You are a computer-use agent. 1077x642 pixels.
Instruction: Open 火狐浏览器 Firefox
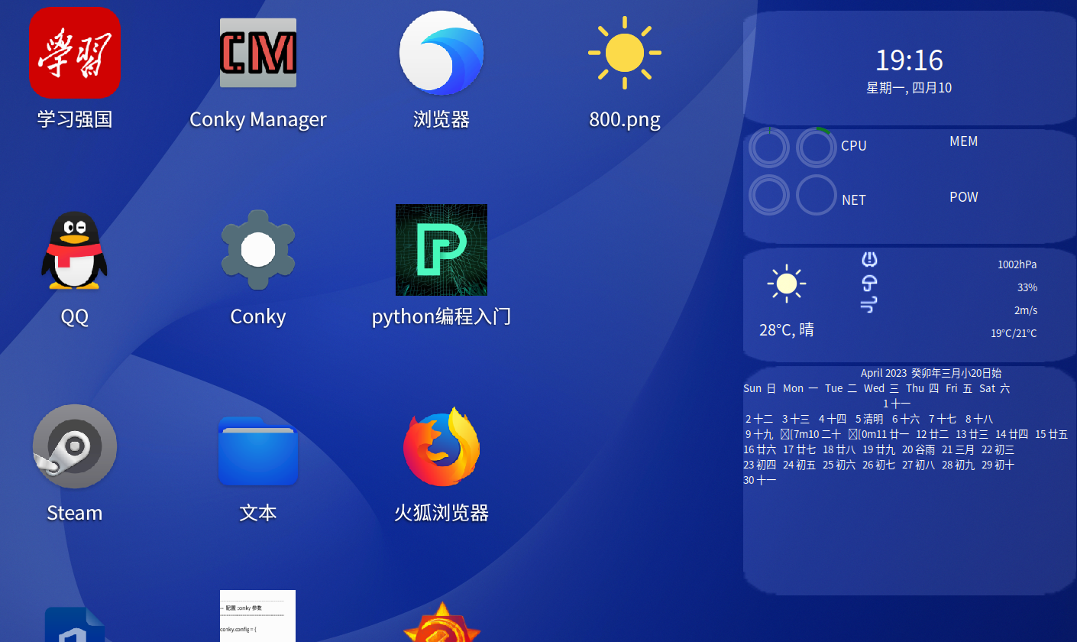click(x=441, y=446)
